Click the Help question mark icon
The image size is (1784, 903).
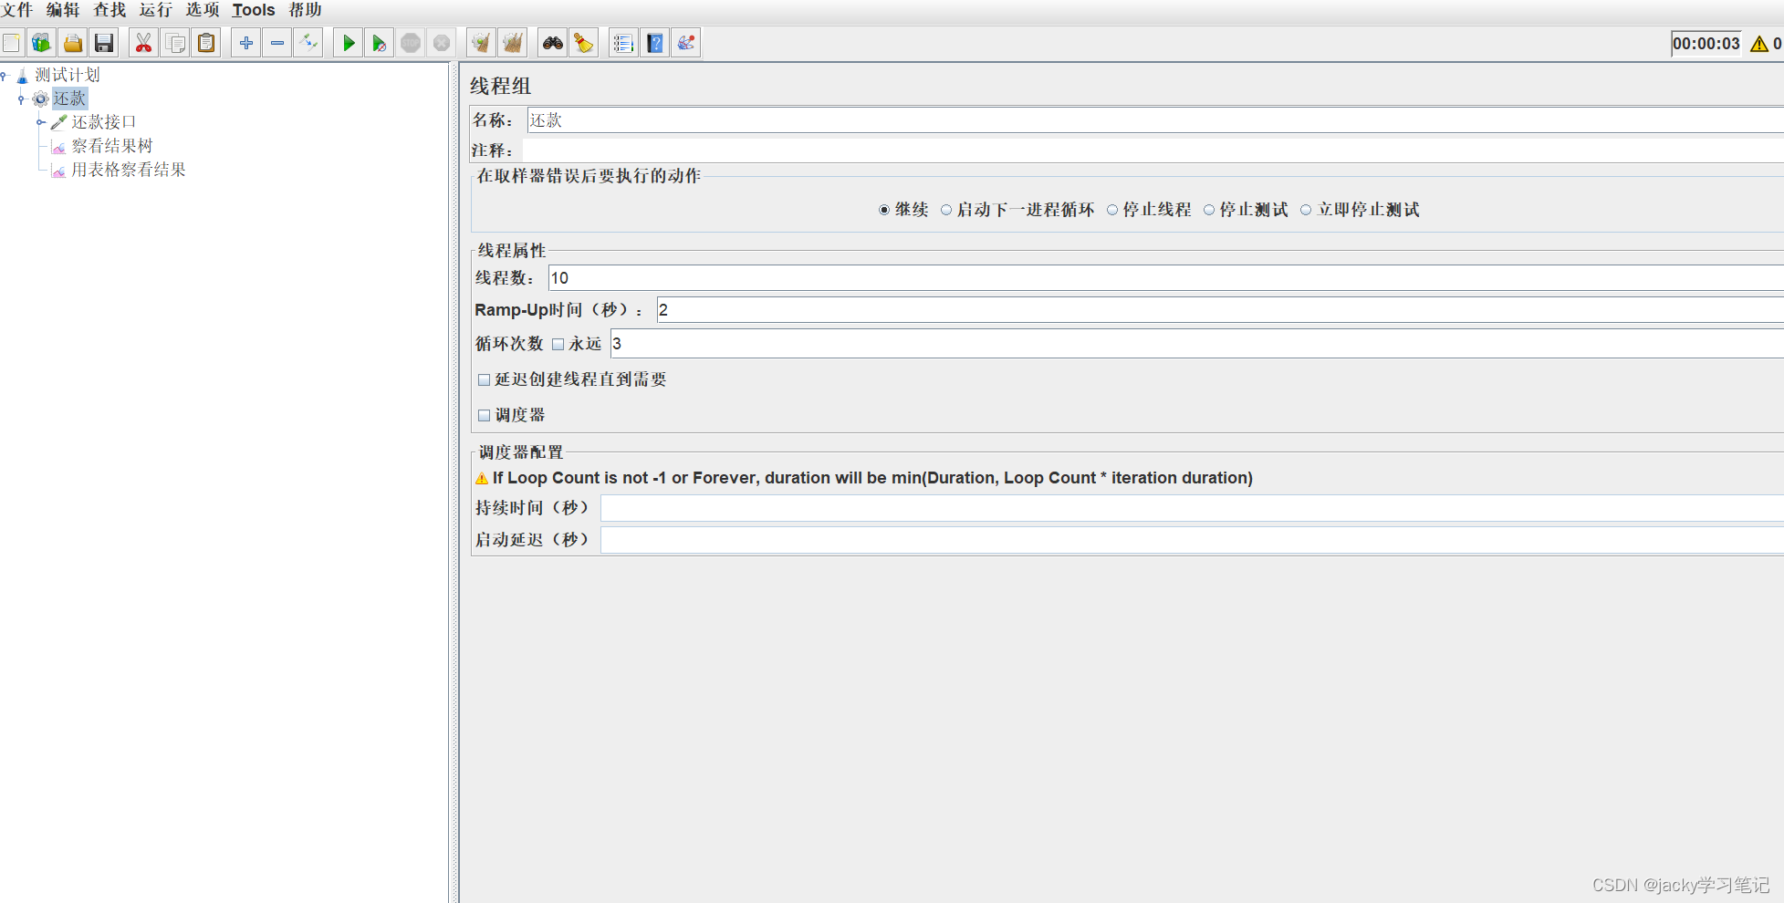655,43
